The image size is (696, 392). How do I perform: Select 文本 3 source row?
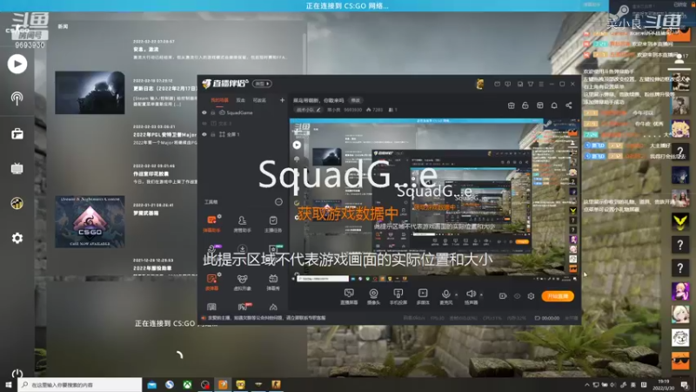coord(243,124)
